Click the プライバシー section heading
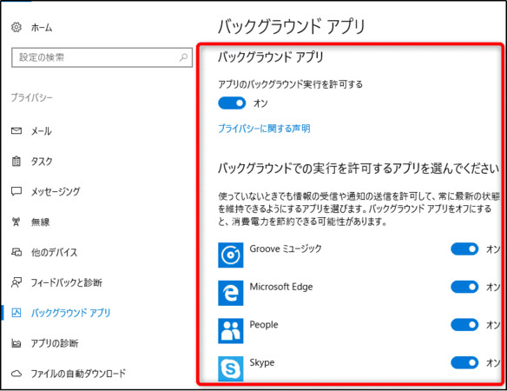 (x=31, y=97)
